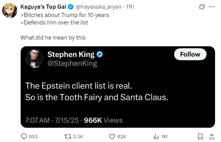Open Kaguya's Top Gal anime avatar
The width and height of the screenshot is (221, 142).
[9, 11]
